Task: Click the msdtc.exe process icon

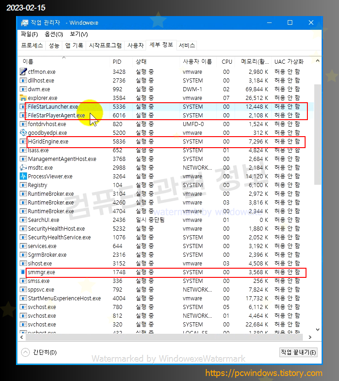Action: 23,168
